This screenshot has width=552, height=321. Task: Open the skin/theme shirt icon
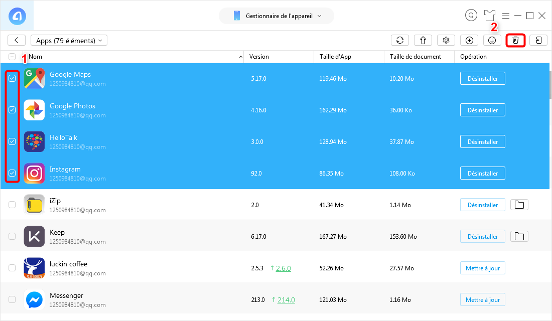489,16
